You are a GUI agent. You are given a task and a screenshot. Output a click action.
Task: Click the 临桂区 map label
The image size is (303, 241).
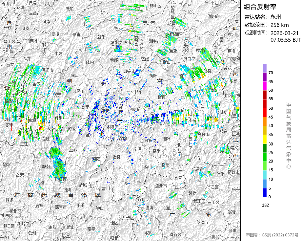pos(47,166)
